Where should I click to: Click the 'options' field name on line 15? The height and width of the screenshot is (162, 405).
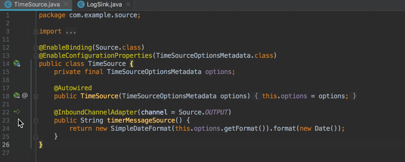pyautogui.click(x=218, y=72)
